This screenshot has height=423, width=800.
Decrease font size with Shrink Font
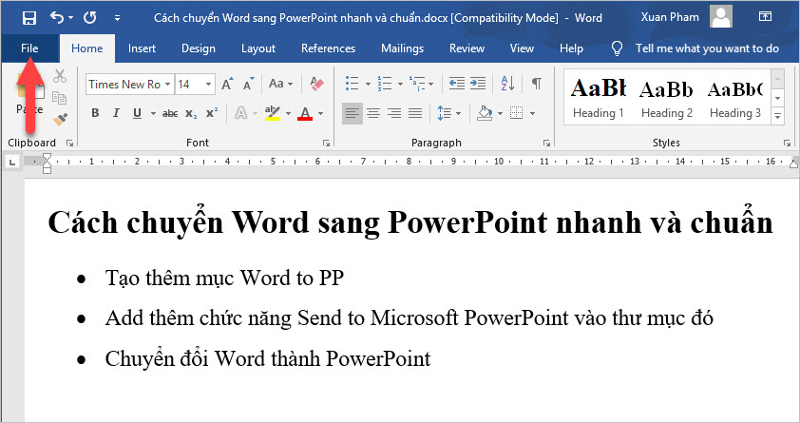(x=249, y=85)
